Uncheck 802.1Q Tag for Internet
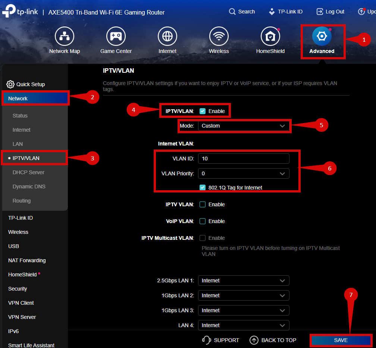 [x=203, y=188]
